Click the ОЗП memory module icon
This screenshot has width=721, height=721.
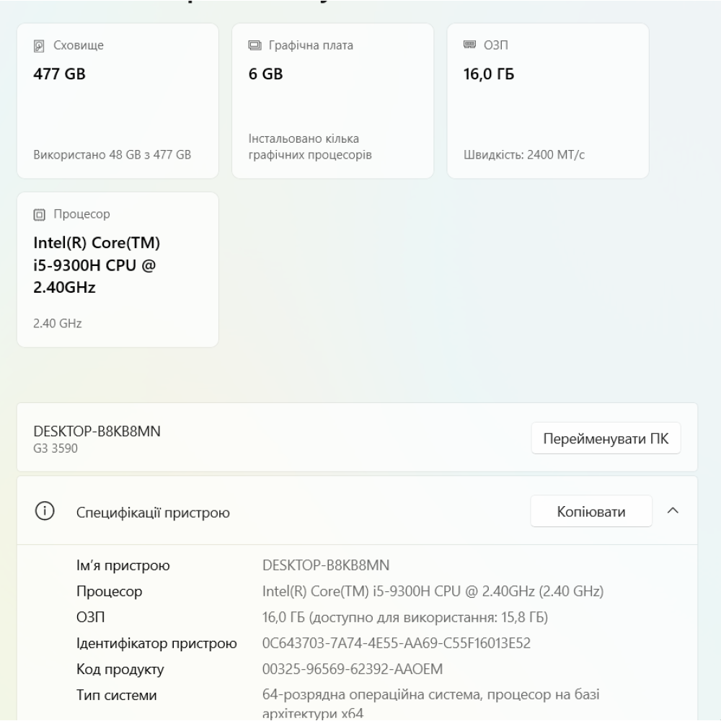[x=471, y=44]
